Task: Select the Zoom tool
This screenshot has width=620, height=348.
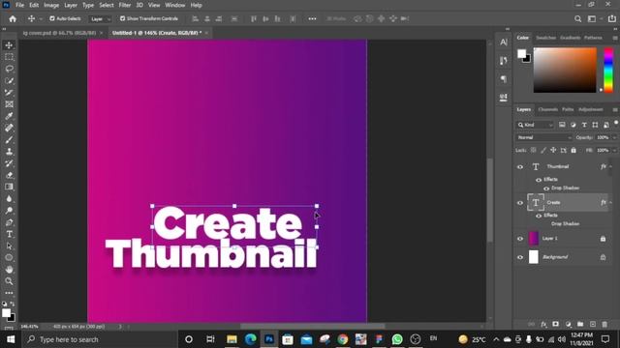Action: 9,281
